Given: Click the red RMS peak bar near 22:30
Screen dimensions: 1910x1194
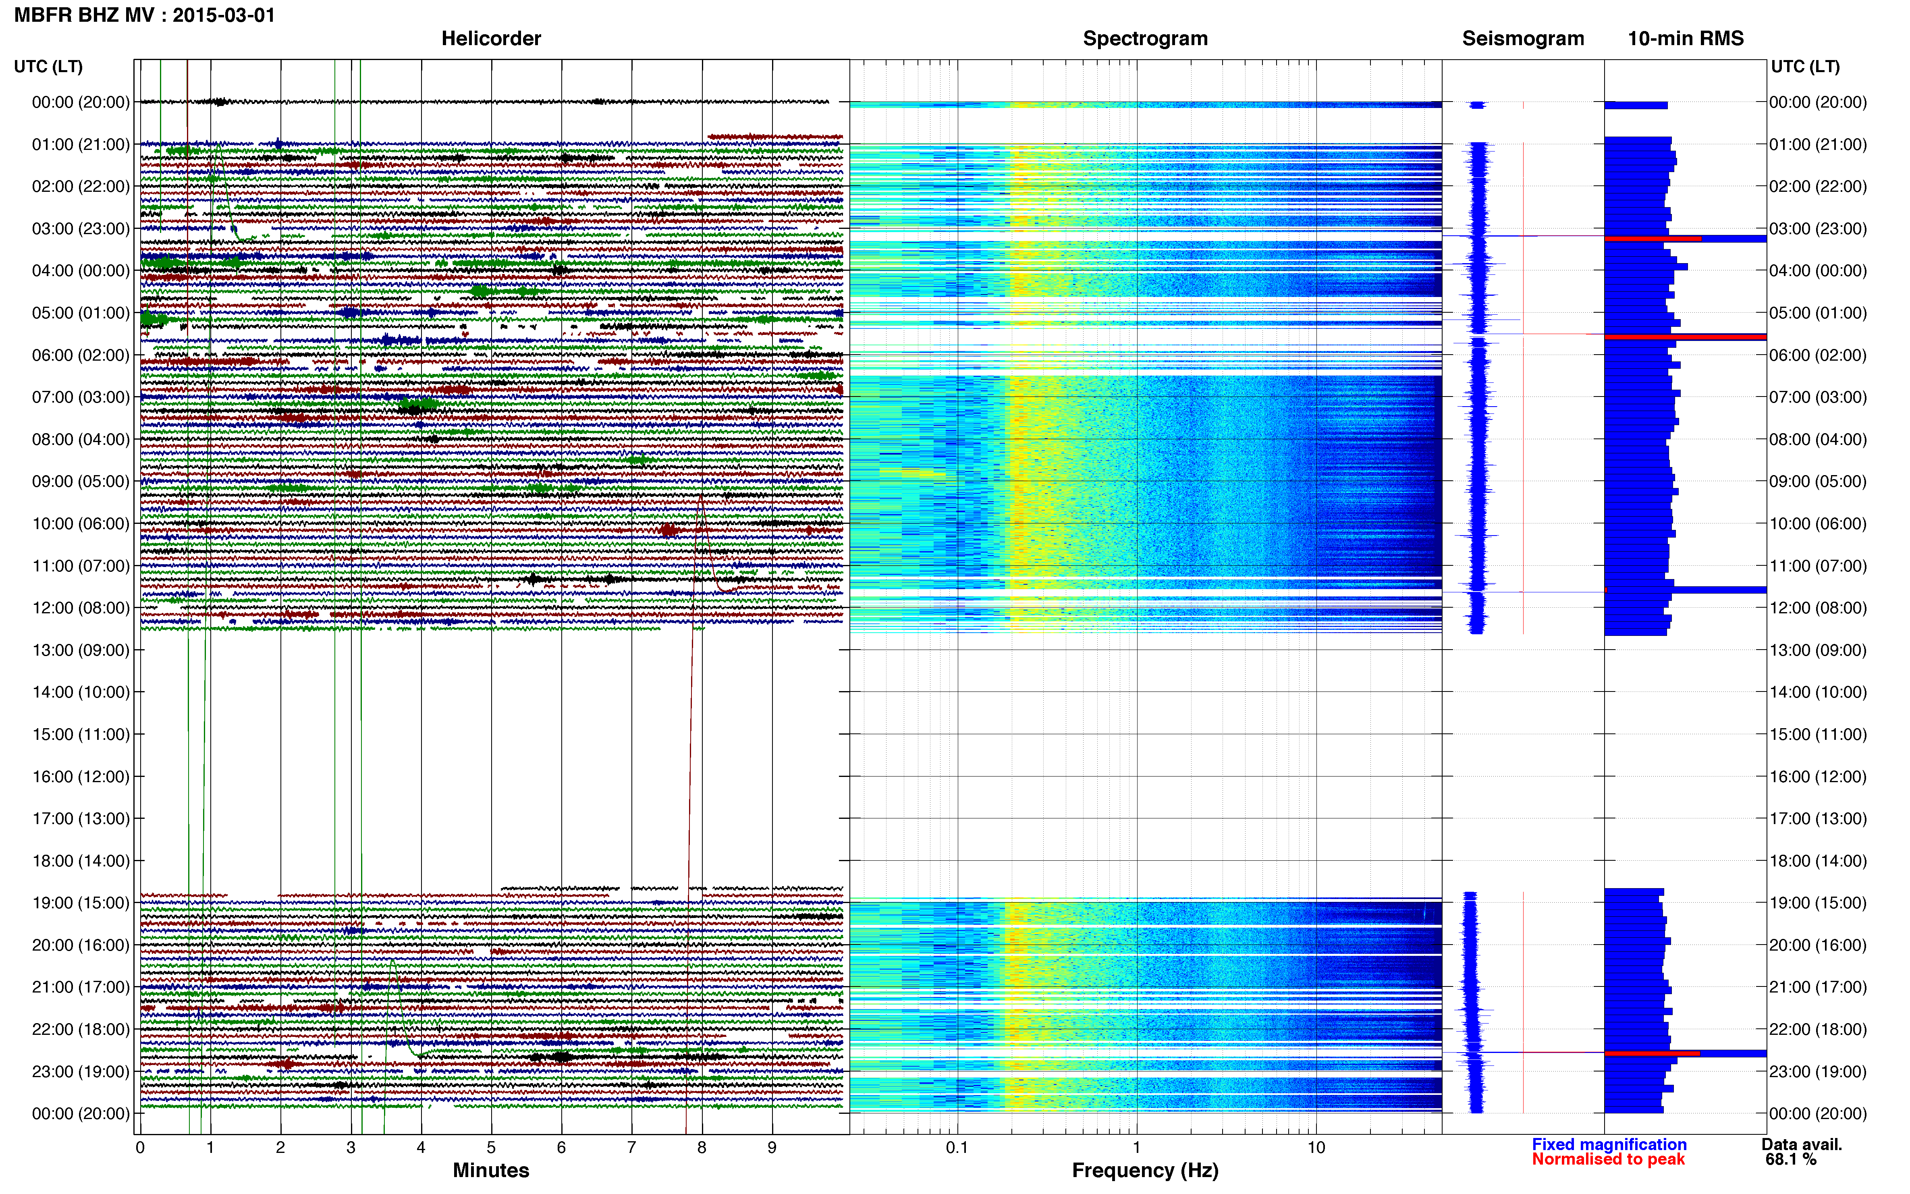Looking at the screenshot, I should pos(1652,1053).
